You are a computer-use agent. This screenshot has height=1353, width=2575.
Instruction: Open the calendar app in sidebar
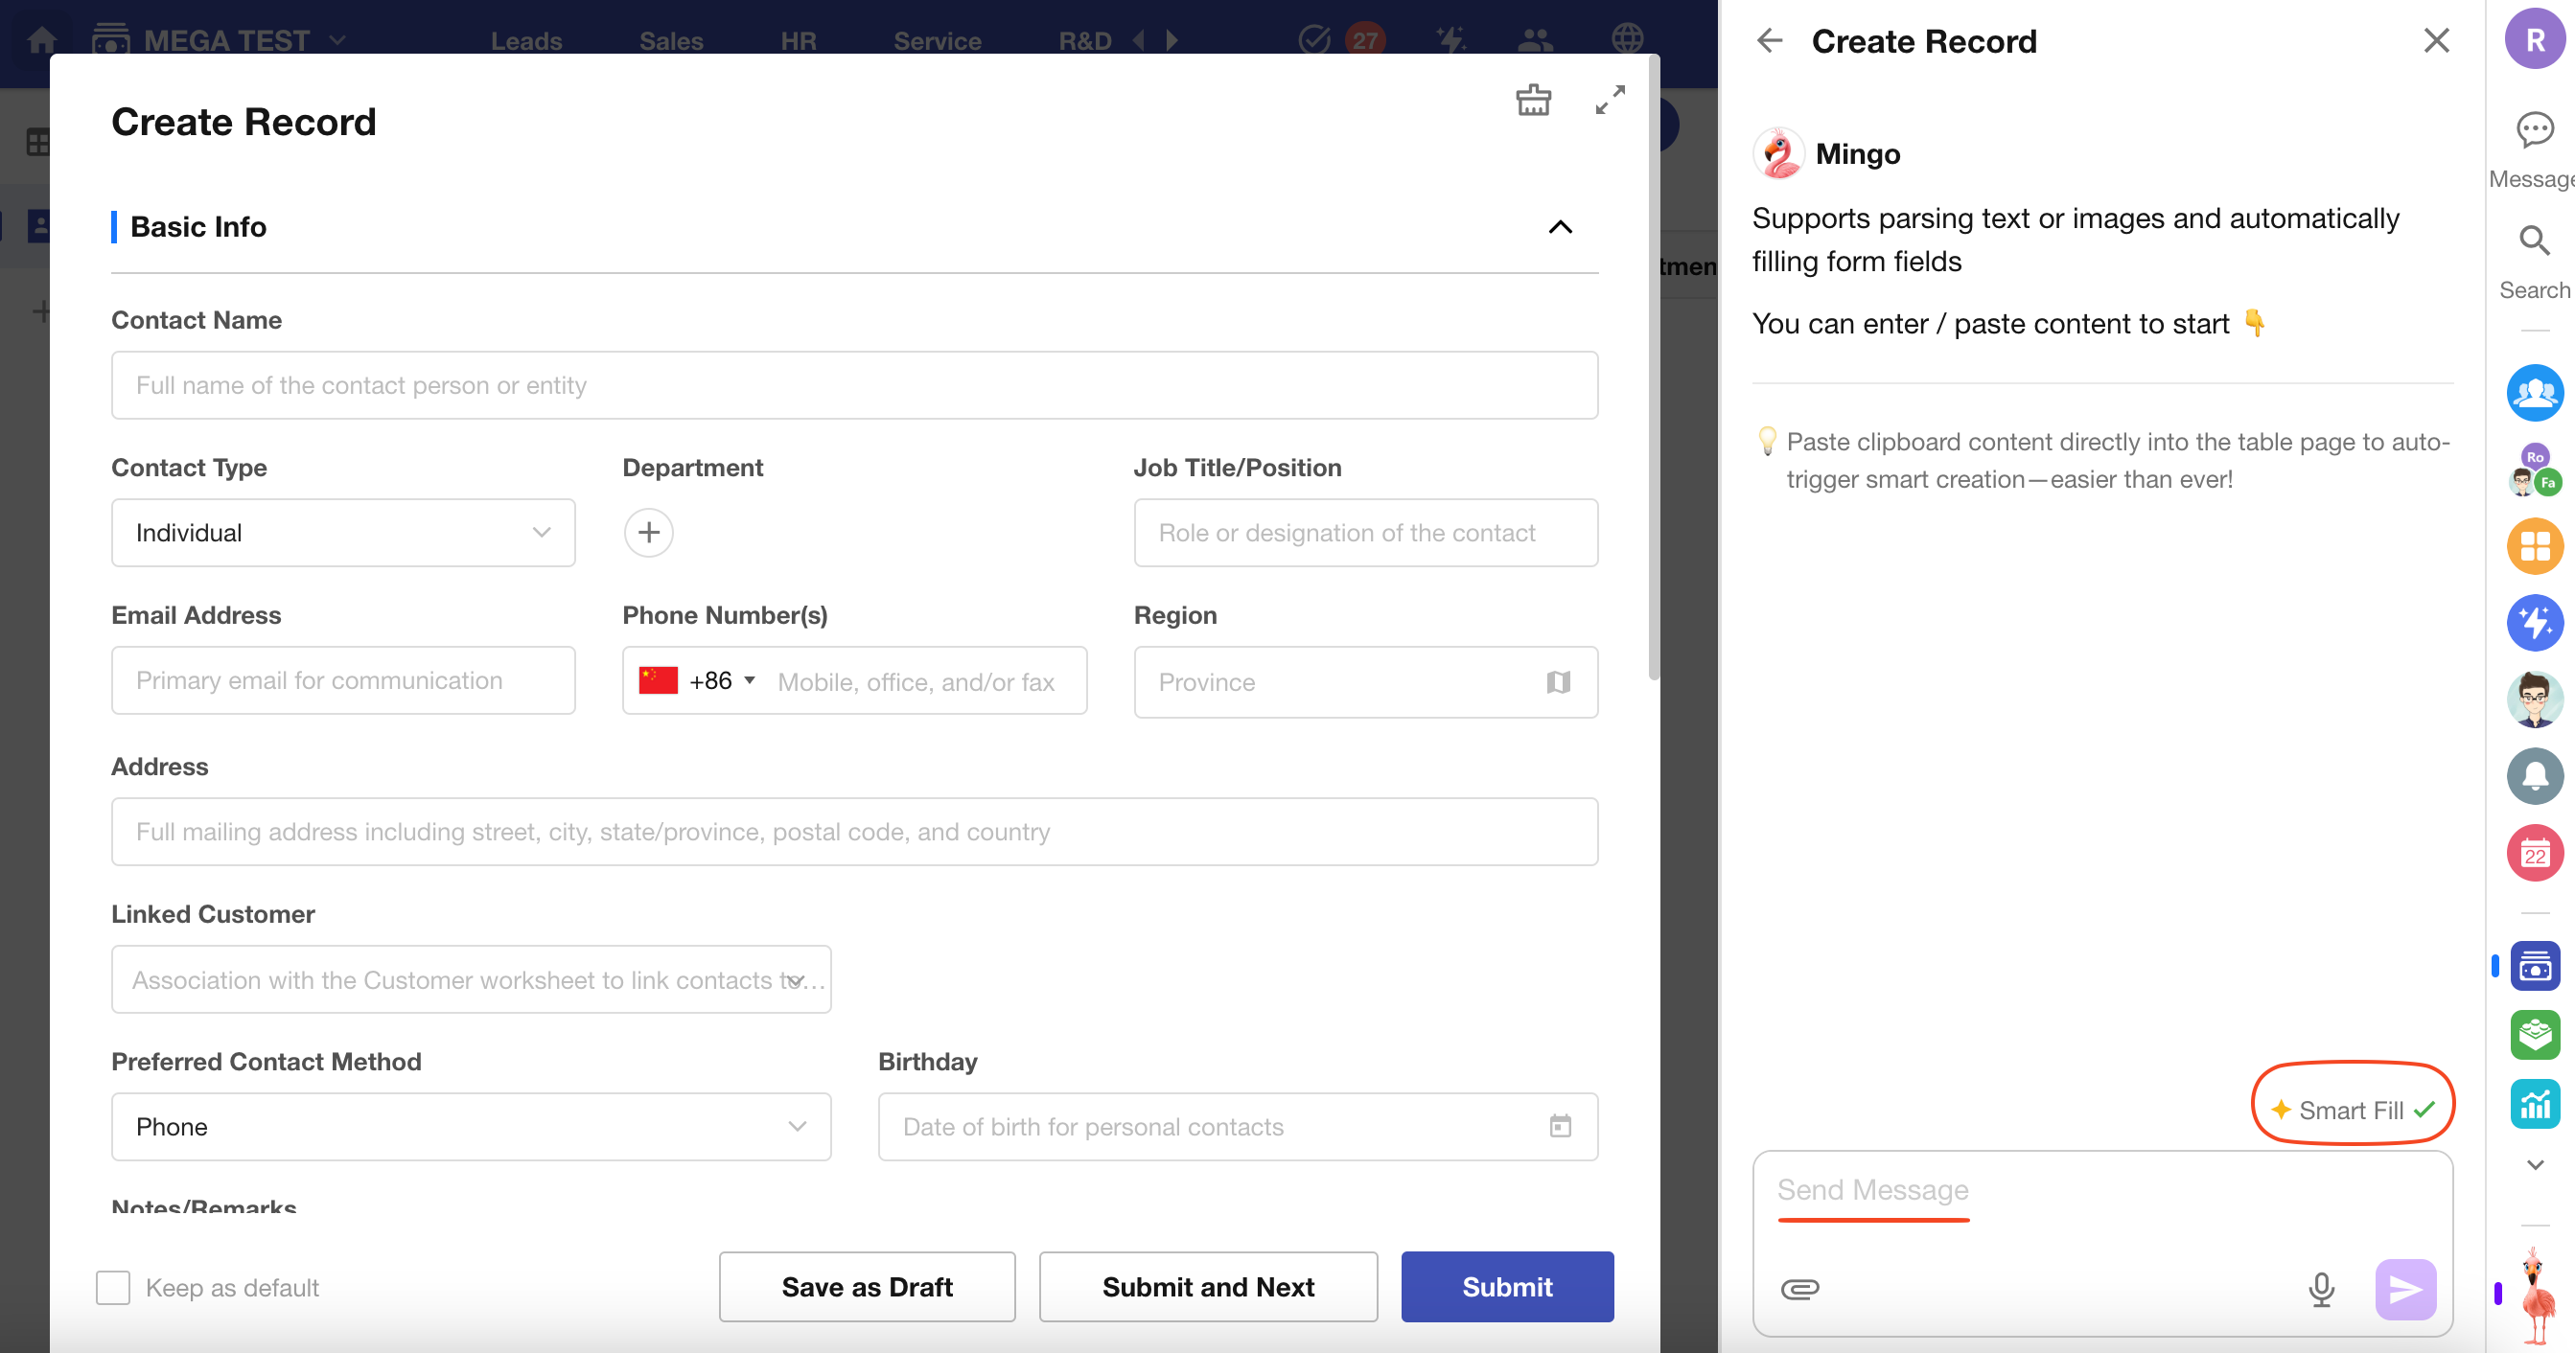tap(2534, 854)
